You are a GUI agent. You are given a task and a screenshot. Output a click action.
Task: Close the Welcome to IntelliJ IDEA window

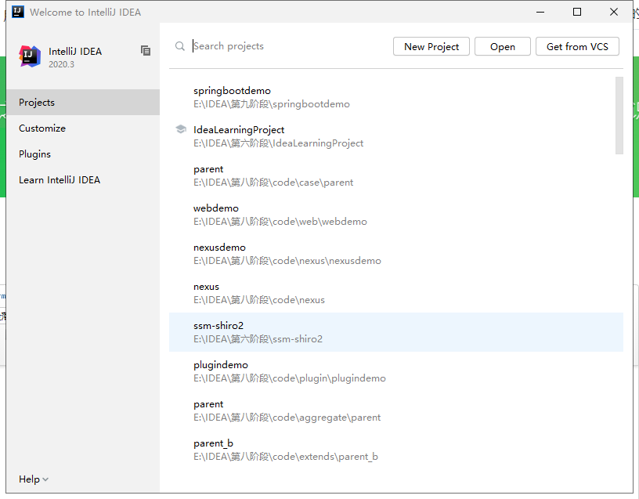coord(614,12)
